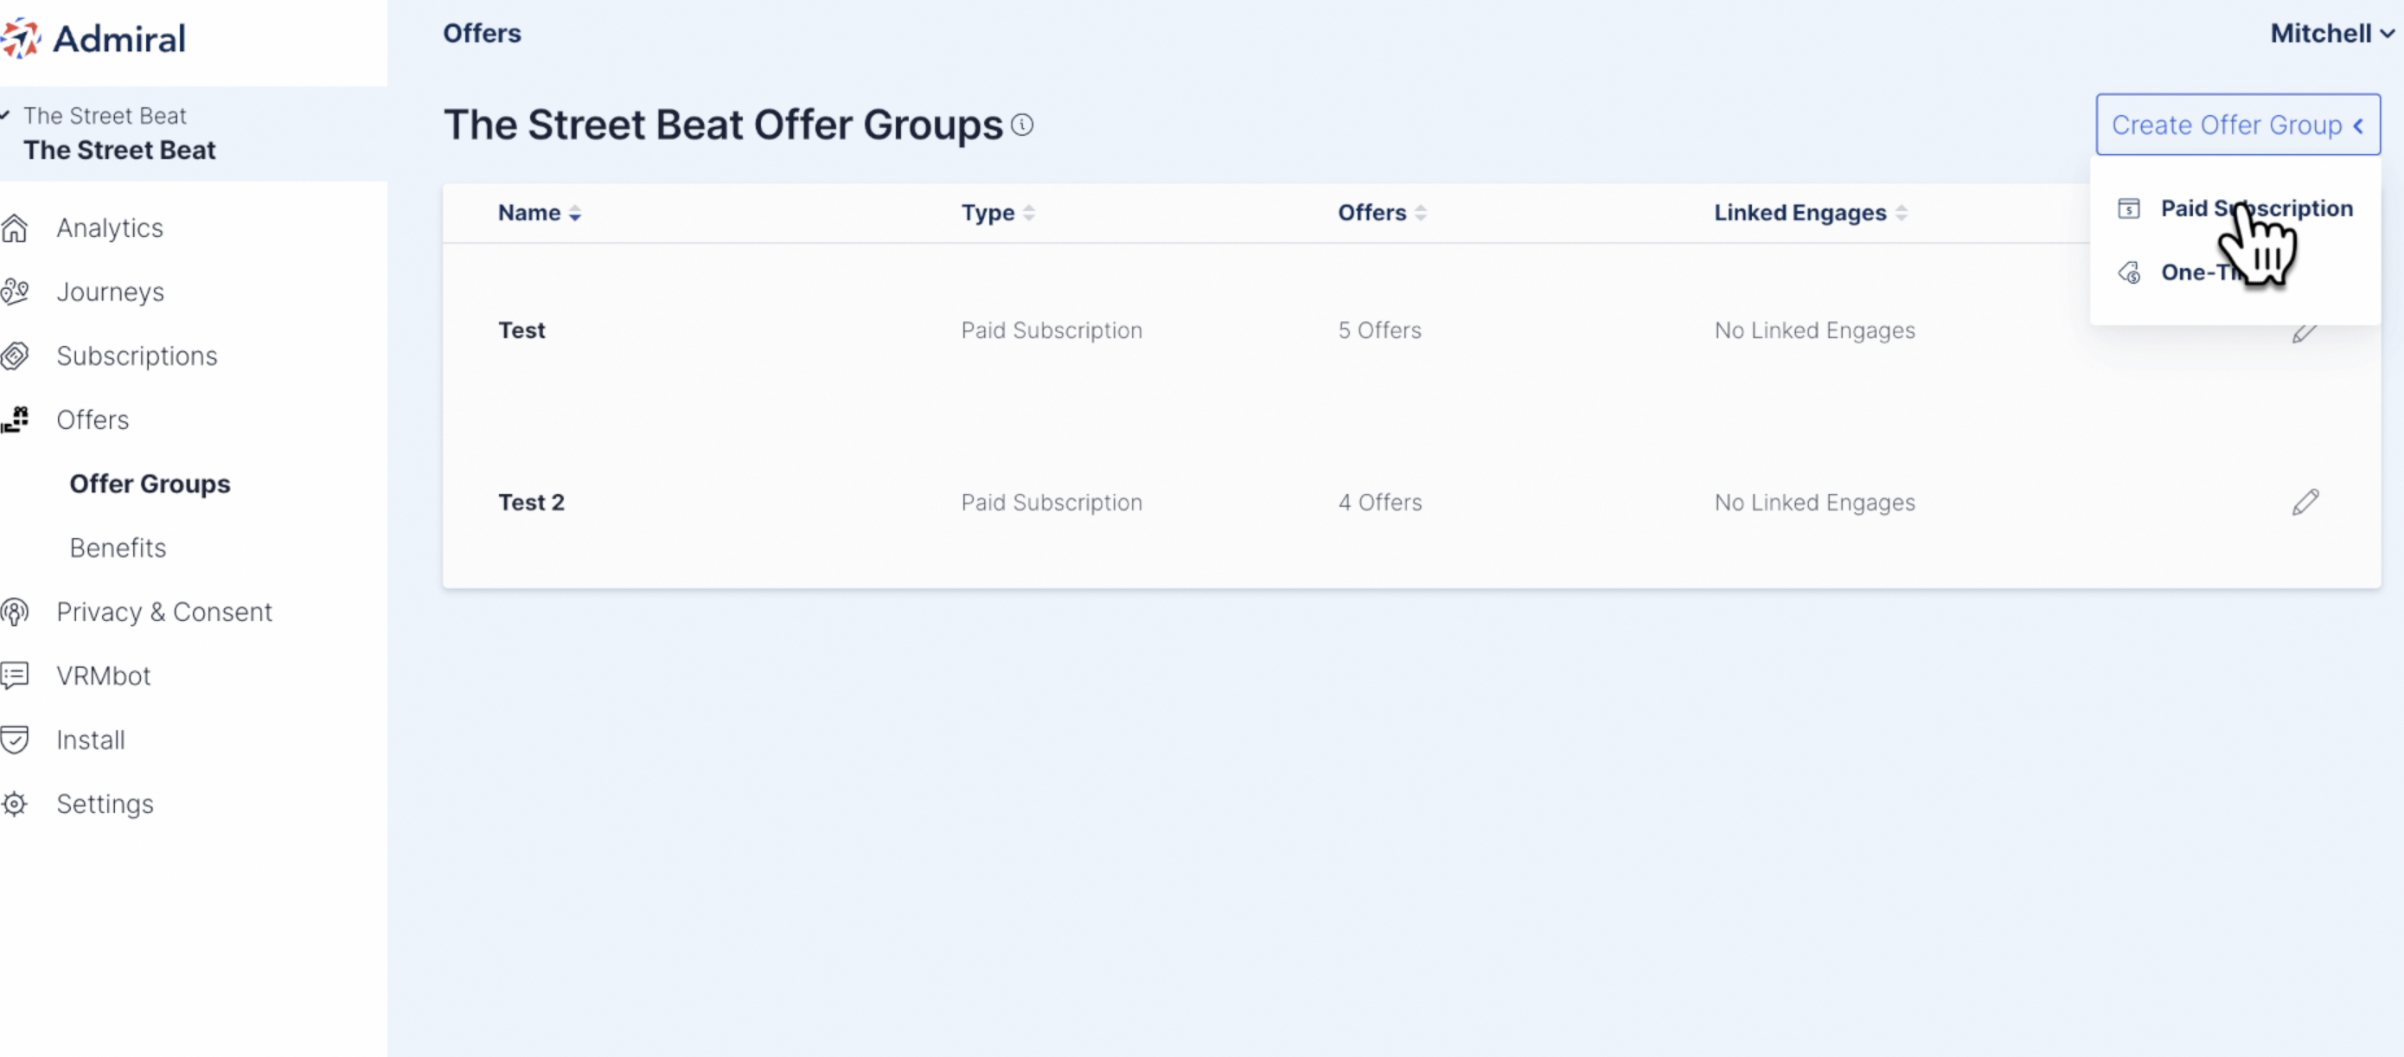Edit the Test 2 offer group via the pencil icon
Screen dimensions: 2404x1057
click(x=2305, y=503)
